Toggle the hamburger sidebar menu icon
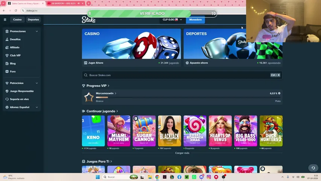Screen dimensions: 321x181 5,20
